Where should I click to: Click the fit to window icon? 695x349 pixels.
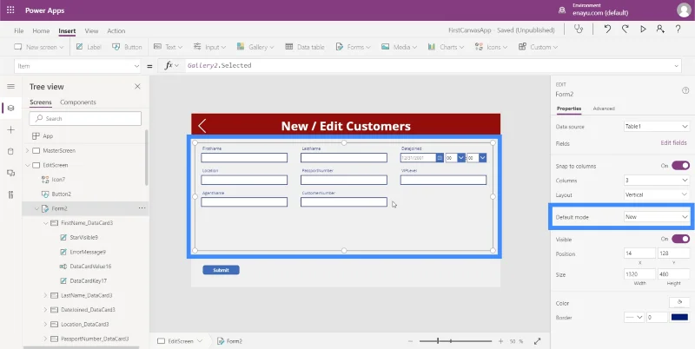coord(537,341)
